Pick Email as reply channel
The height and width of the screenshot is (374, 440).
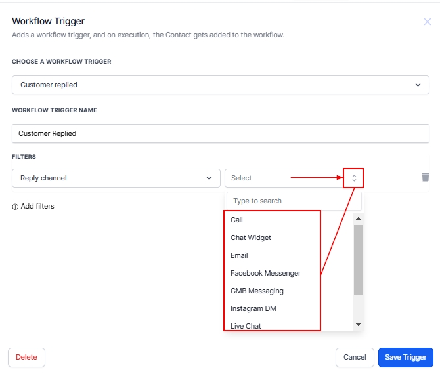(x=239, y=255)
